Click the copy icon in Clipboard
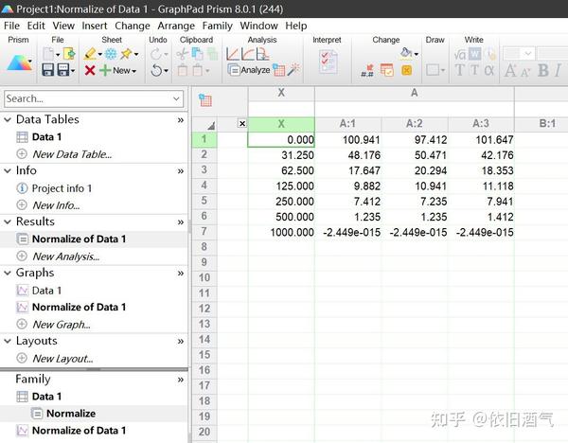This screenshot has width=568, height=443. click(x=198, y=54)
